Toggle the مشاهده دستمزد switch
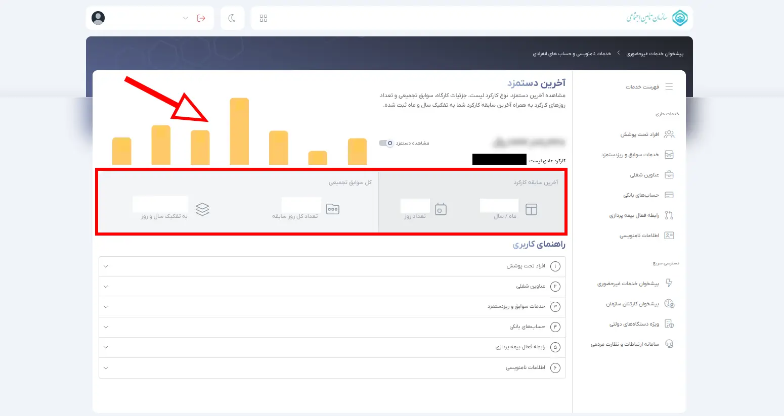The width and height of the screenshot is (784, 416). (386, 143)
